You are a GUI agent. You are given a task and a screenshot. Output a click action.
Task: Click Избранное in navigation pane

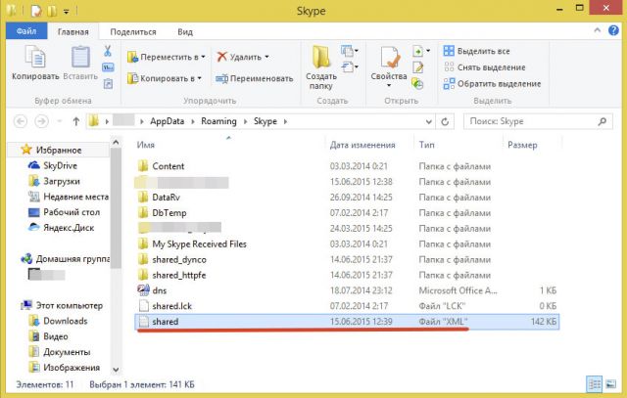[59, 150]
